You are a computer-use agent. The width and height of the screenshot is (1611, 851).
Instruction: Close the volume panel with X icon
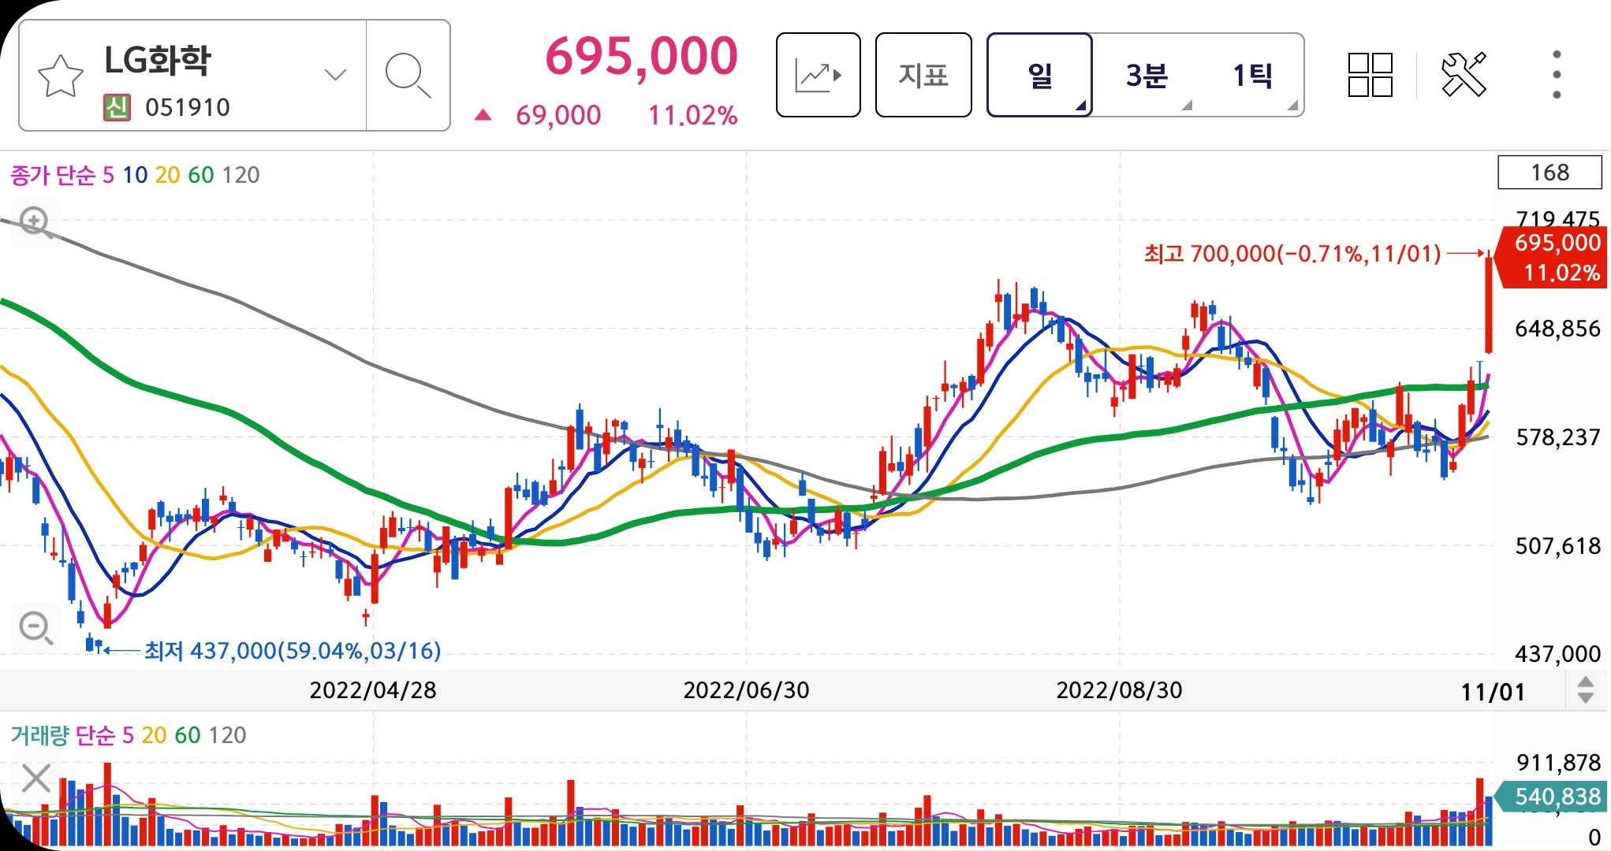pos(35,779)
